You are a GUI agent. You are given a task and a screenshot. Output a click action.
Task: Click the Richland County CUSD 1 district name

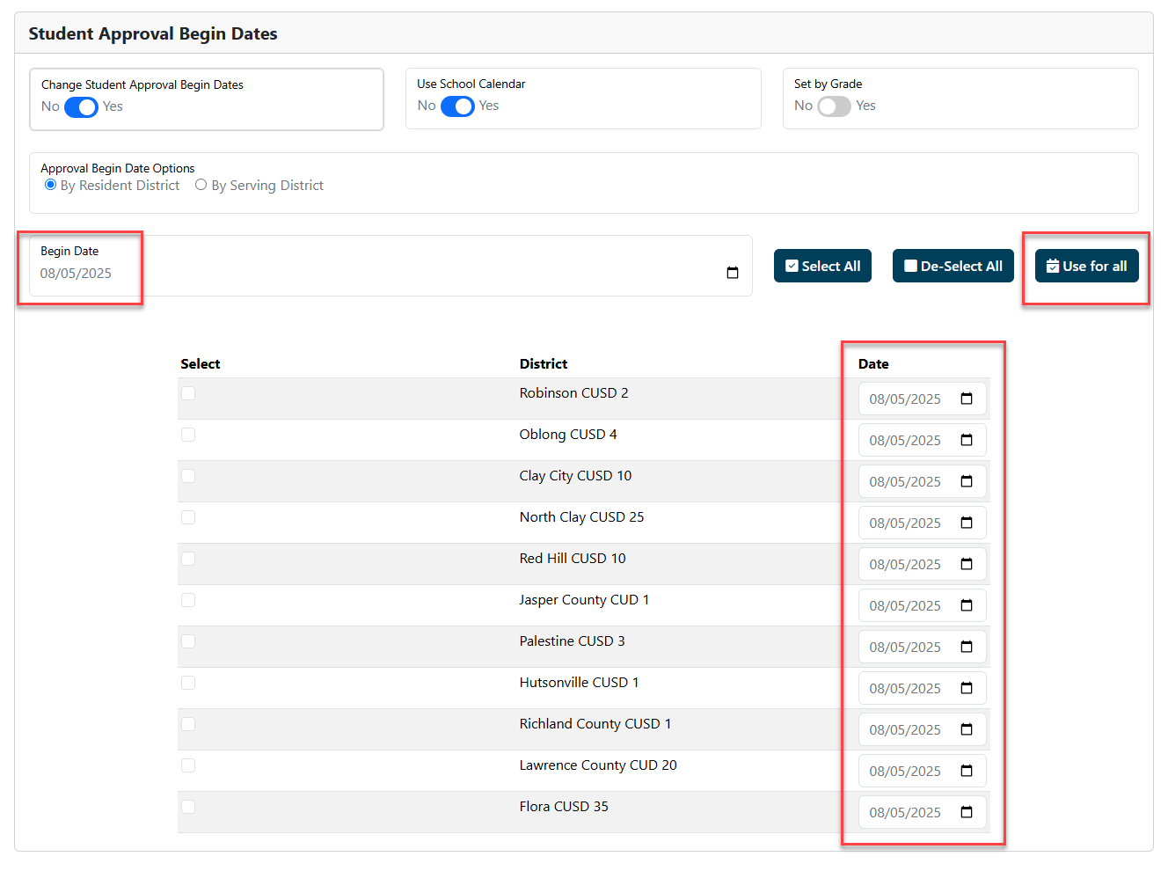(x=595, y=724)
